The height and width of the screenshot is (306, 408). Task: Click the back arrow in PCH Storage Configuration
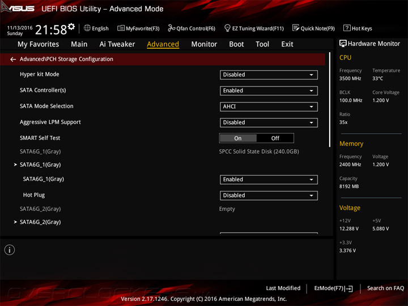coord(12,59)
